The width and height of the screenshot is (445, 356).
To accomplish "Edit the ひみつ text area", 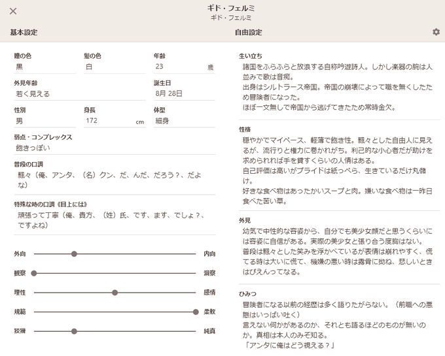I will click(x=340, y=325).
